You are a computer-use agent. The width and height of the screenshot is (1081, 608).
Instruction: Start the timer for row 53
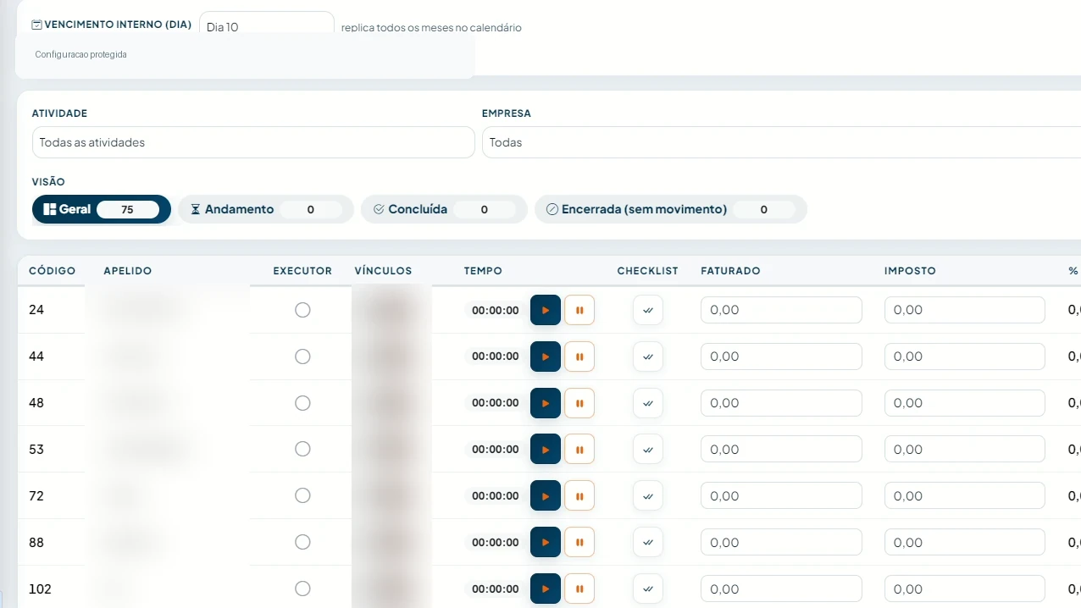(546, 450)
